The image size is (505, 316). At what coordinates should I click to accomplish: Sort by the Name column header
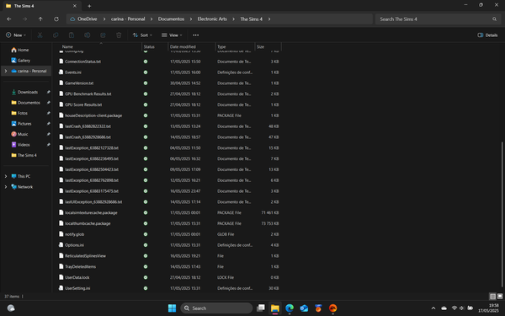click(67, 46)
